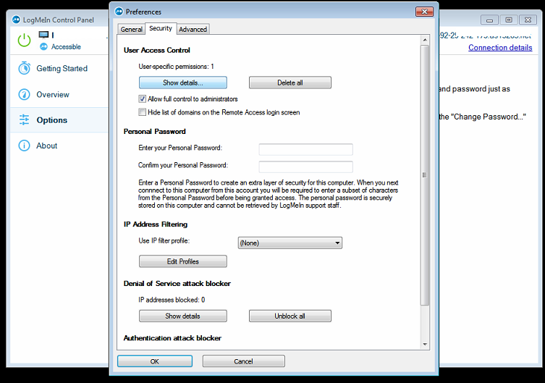The image size is (545, 383).
Task: Close the Preferences dialog
Action: coord(424,12)
